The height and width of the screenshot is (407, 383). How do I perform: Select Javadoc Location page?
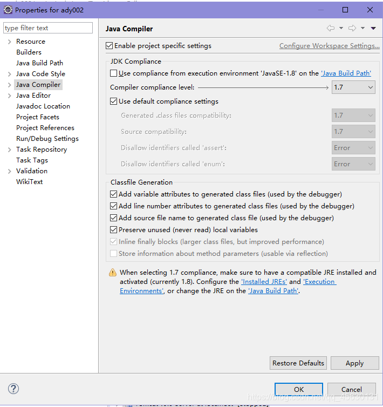43,106
